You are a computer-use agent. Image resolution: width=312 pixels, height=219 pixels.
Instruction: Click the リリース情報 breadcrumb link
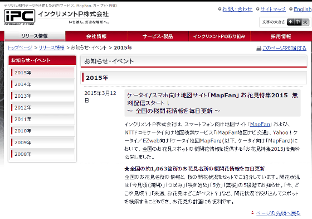52,47
